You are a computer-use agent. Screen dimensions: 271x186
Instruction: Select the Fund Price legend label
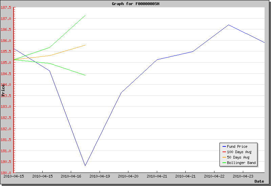(x=237, y=147)
